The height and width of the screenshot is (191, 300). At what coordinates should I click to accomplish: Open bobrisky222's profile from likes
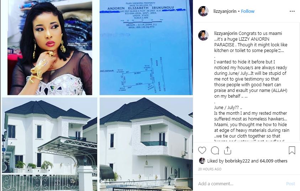click(237, 161)
